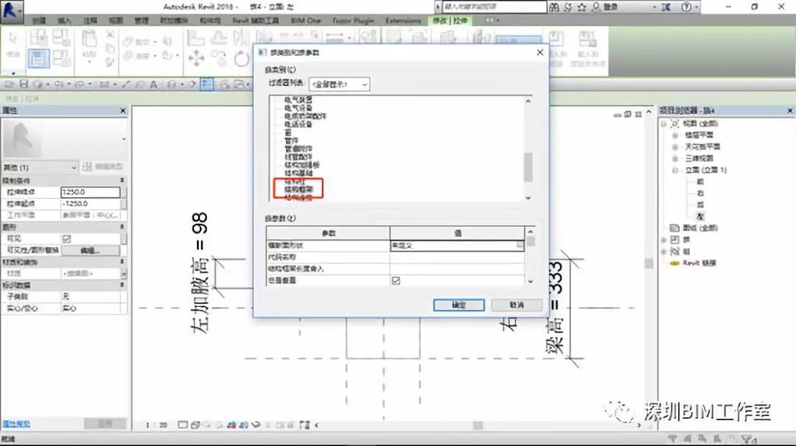The width and height of the screenshot is (796, 446).
Task: Open the Properties help link
Action: click(16, 424)
